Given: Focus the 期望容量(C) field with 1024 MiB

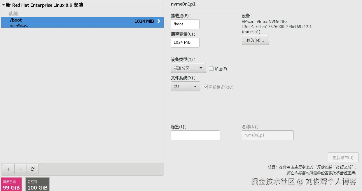Looking at the screenshot, I should 185,42.
